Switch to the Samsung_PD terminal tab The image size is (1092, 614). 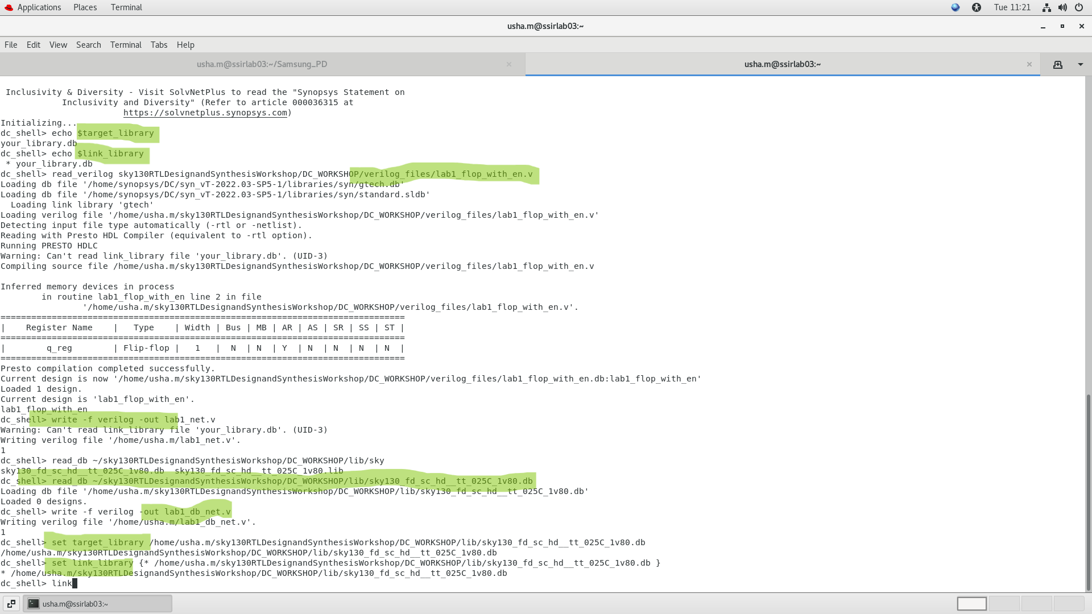tap(262, 64)
